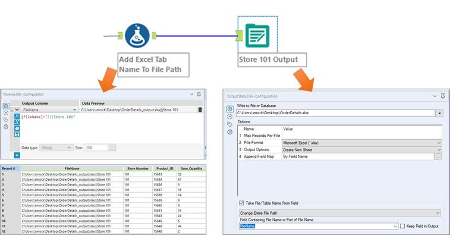The width and height of the screenshot is (450, 235).
Task: Select the Product_ID column header
Action: tap(165, 168)
